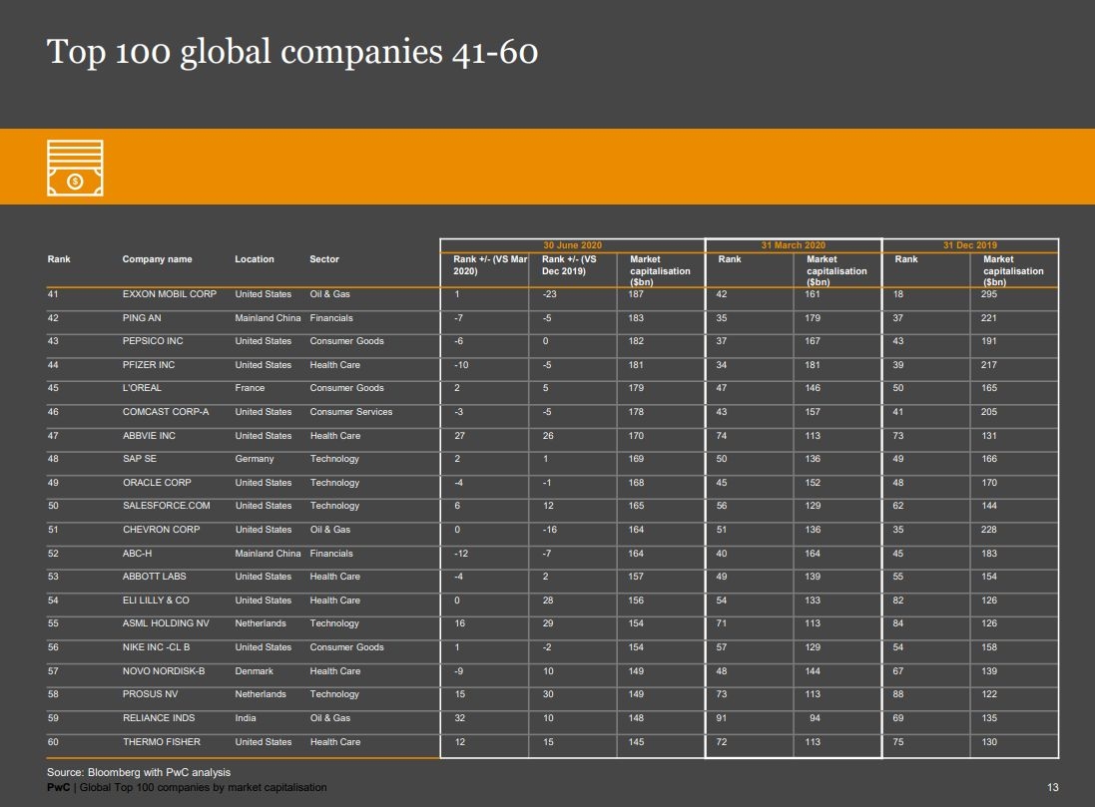Click March 2020 market cap 94 for RELIANCE
Image resolution: width=1095 pixels, height=807 pixels.
pos(815,717)
